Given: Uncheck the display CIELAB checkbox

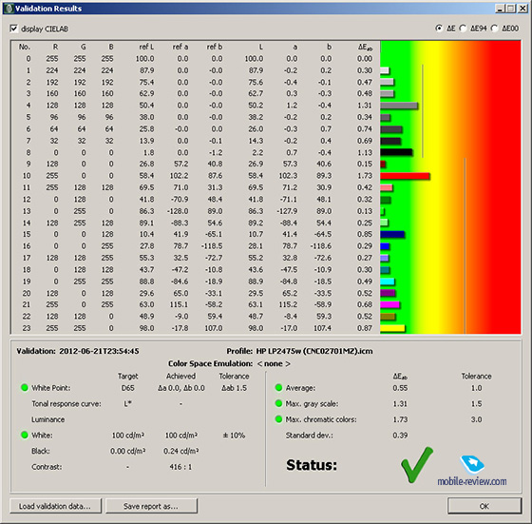Looking at the screenshot, I should point(14,29).
